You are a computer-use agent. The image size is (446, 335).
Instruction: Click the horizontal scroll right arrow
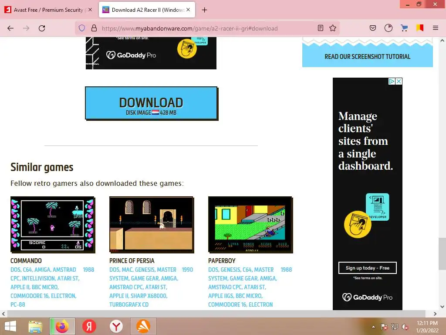pos(435,314)
